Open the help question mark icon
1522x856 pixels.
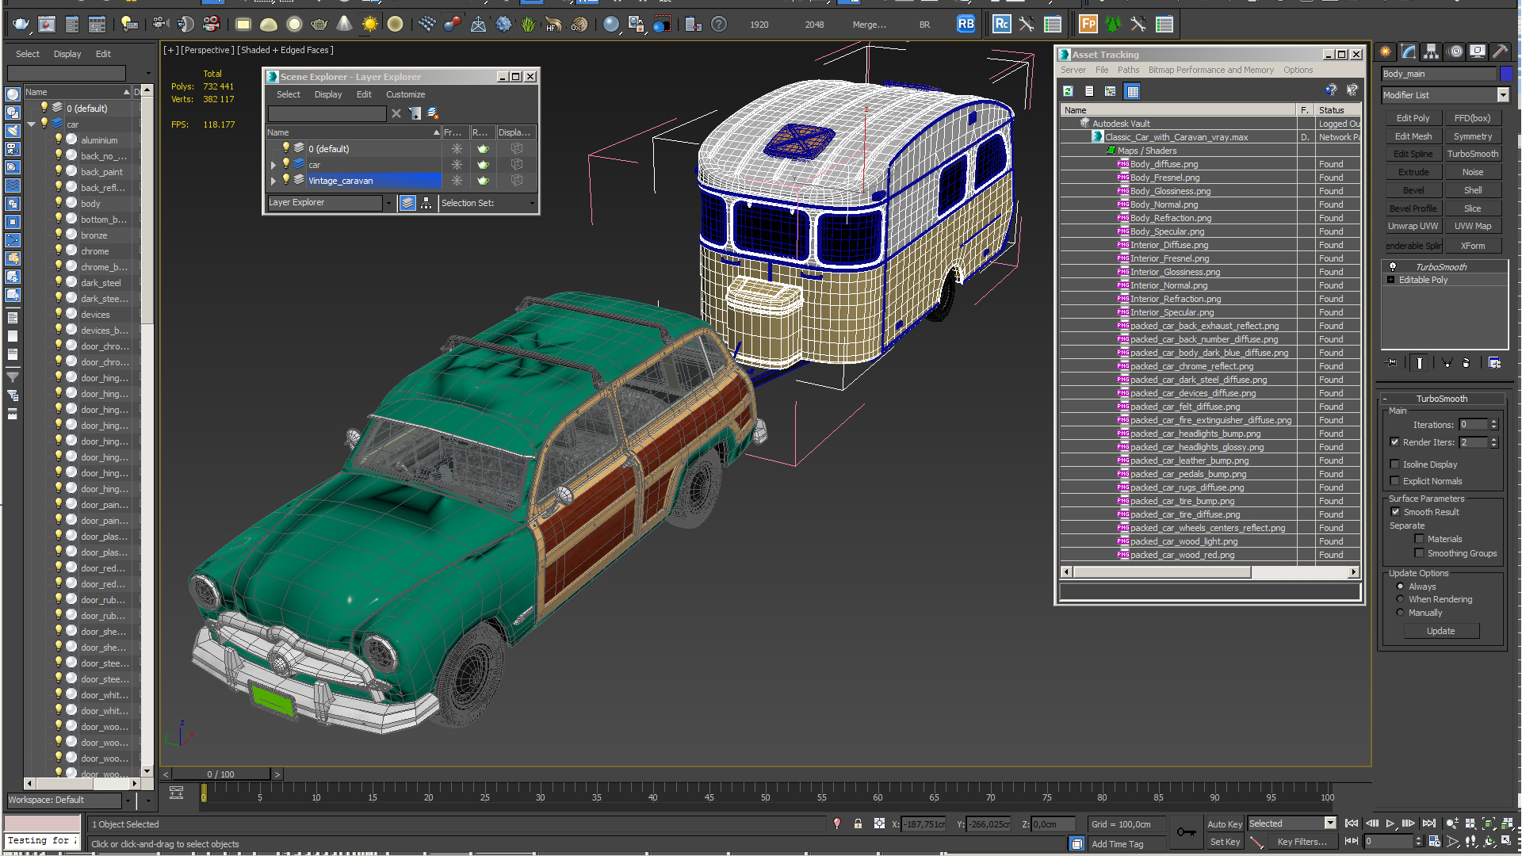(x=719, y=25)
